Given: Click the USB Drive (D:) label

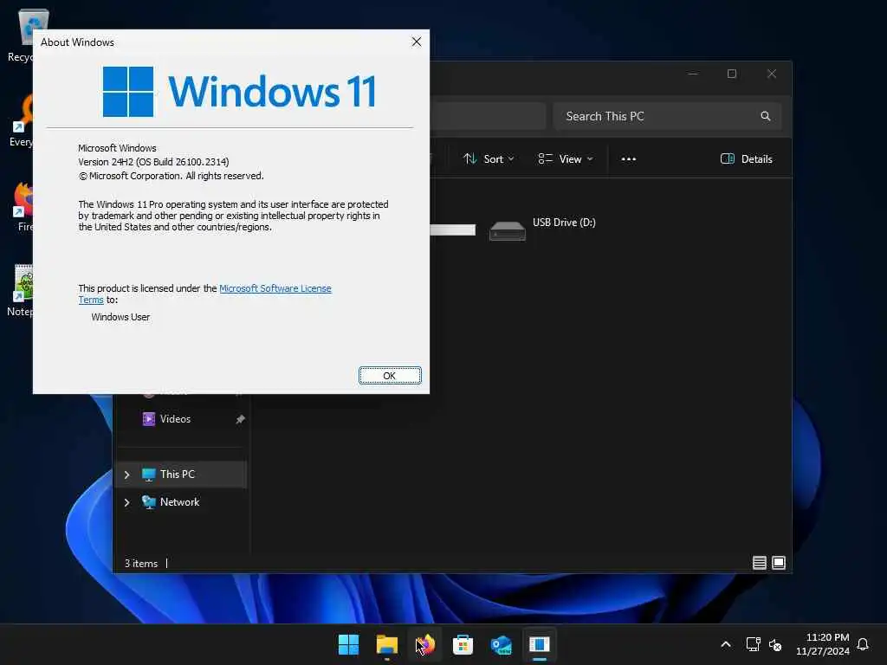Looking at the screenshot, I should click(564, 223).
